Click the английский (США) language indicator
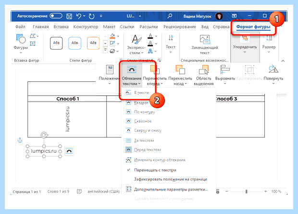 point(103,191)
